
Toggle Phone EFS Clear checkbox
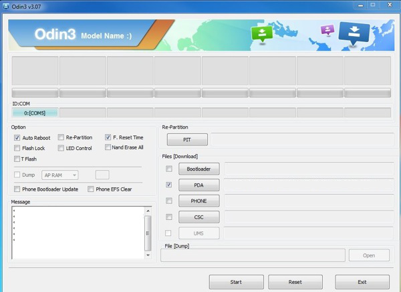tap(90, 189)
